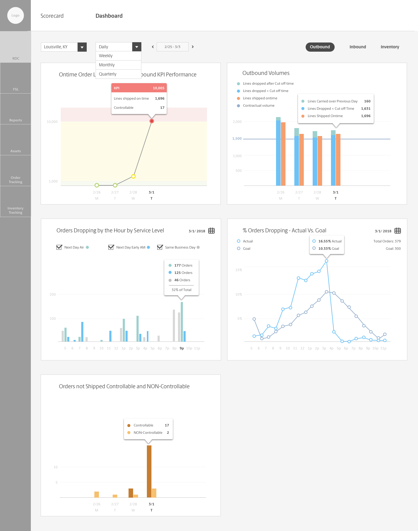Click the 3/1/2018 date in Actual Vs. Goal
Viewport: 418px width, 531px height.
383,231
